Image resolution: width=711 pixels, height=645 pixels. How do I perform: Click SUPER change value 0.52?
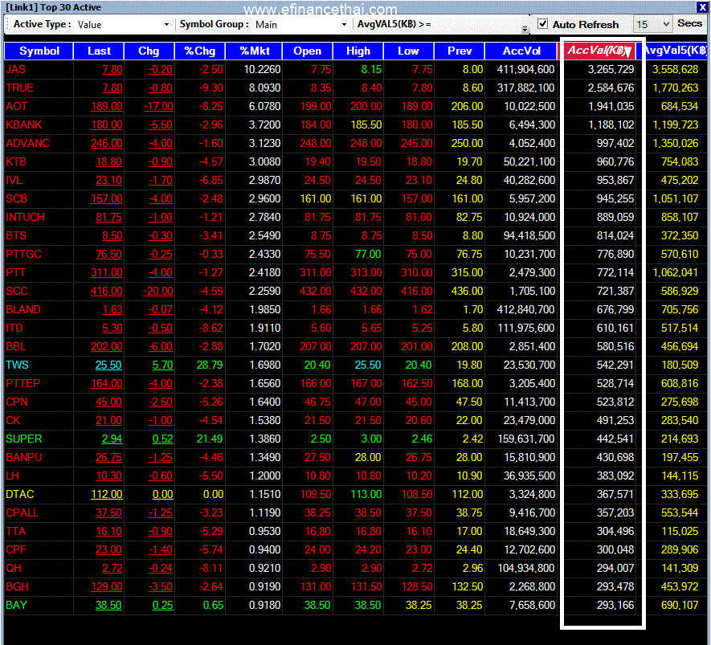[x=163, y=439]
